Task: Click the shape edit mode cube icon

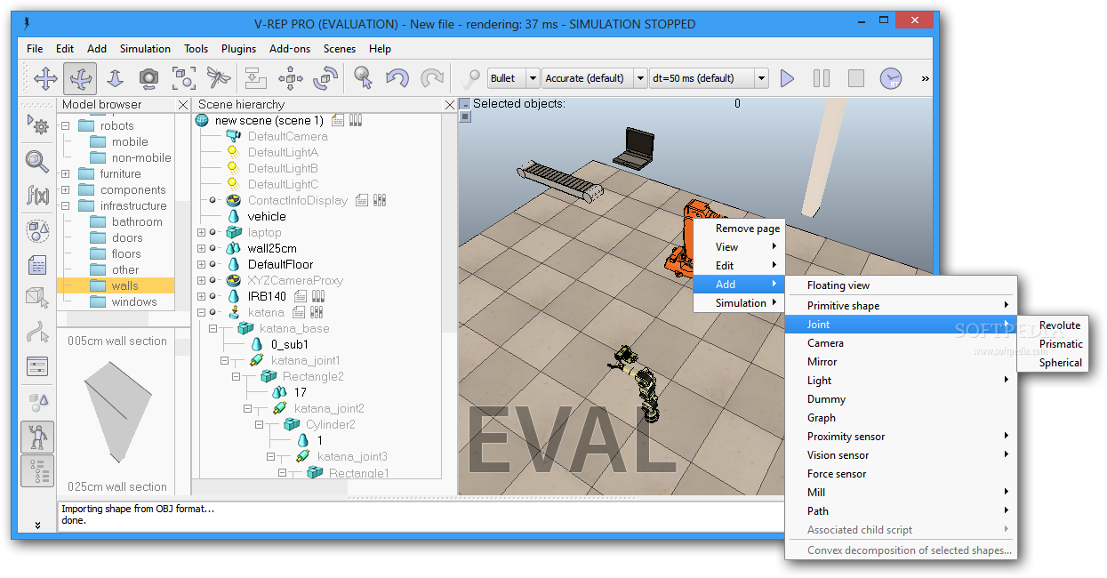Action: [x=37, y=299]
